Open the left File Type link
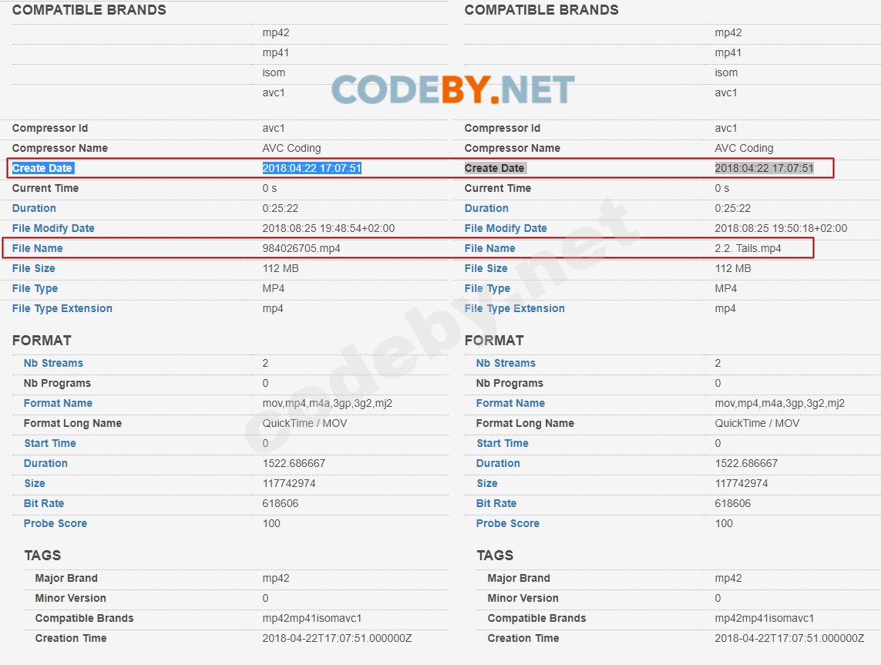Viewport: 881px width, 665px height. tap(34, 289)
